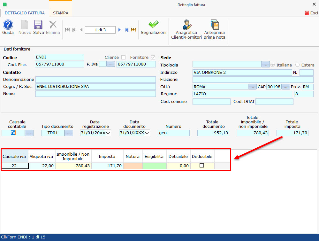Switch to the STAMPA tab
319x241 pixels.
pyautogui.click(x=61, y=13)
